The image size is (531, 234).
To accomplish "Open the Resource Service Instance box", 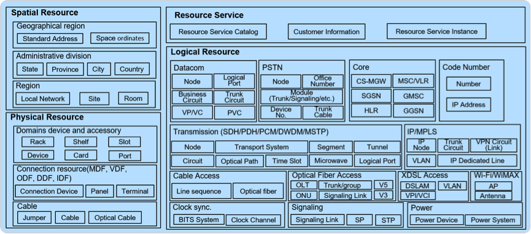I will tap(436, 31).
